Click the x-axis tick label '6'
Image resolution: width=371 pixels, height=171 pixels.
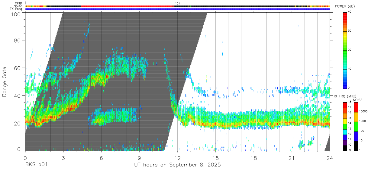point(101,158)
